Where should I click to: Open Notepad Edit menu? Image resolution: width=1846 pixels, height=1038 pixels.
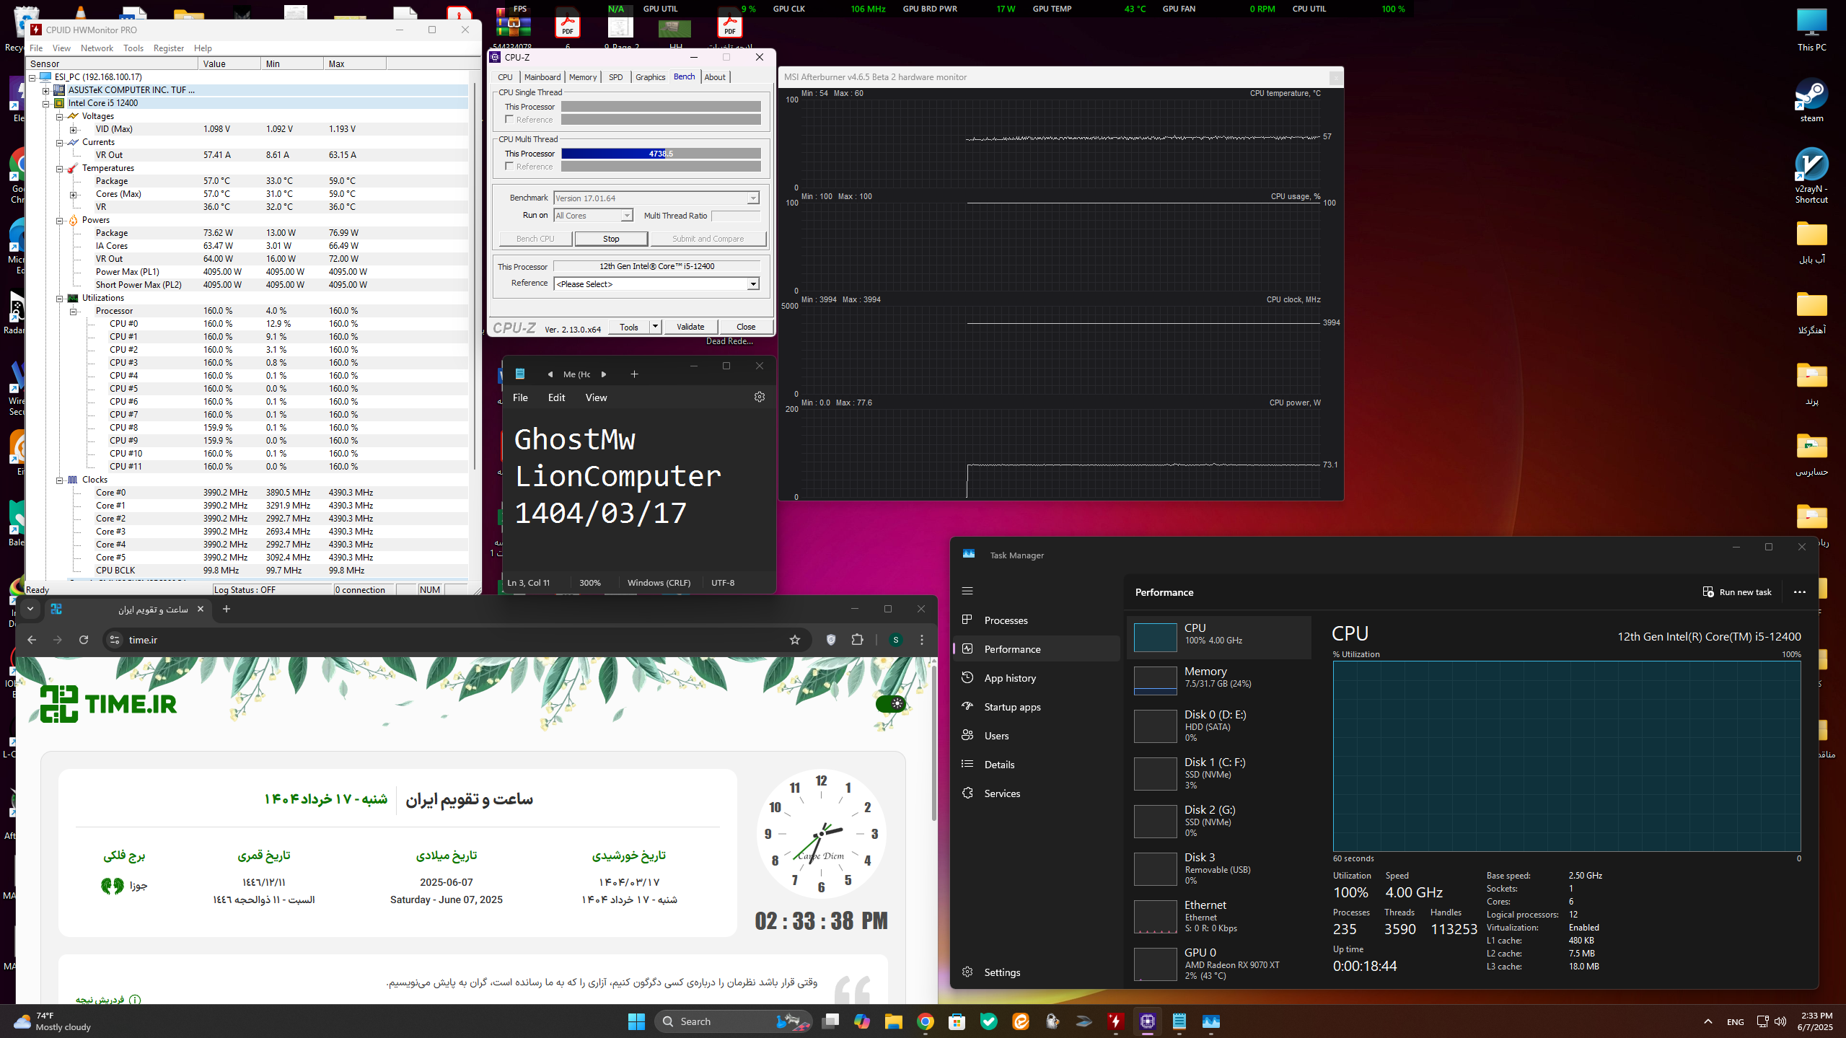point(556,397)
